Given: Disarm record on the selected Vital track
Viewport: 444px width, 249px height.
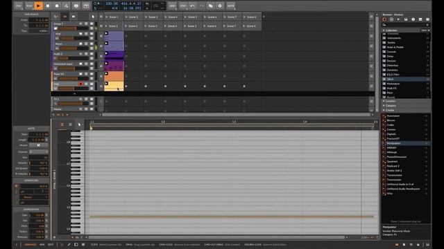Looking at the screenshot, I should (80, 84).
